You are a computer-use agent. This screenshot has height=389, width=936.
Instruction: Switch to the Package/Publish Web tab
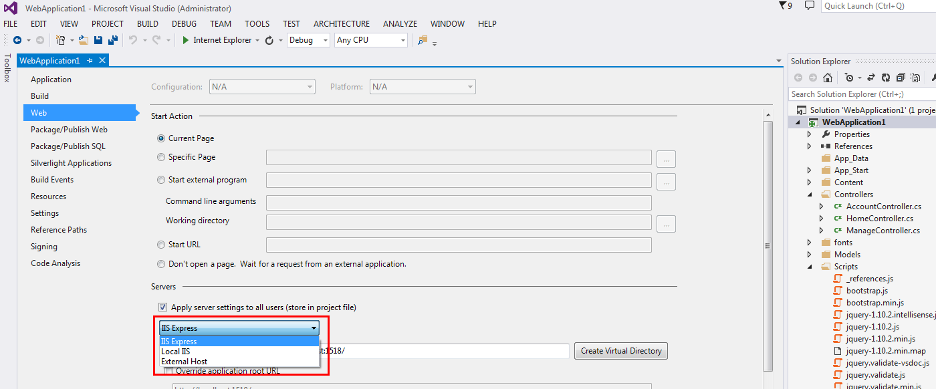[x=70, y=129]
